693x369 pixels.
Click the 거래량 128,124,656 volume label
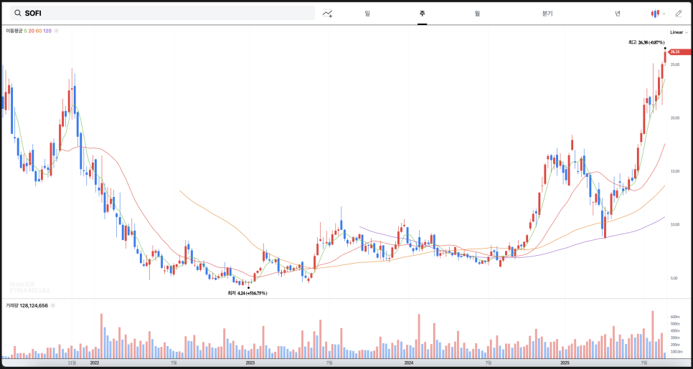click(x=27, y=305)
